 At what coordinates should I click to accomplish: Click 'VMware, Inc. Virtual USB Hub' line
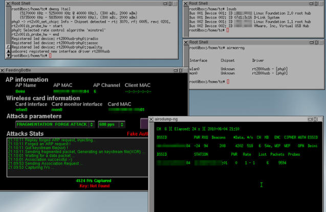(x=249, y=26)
